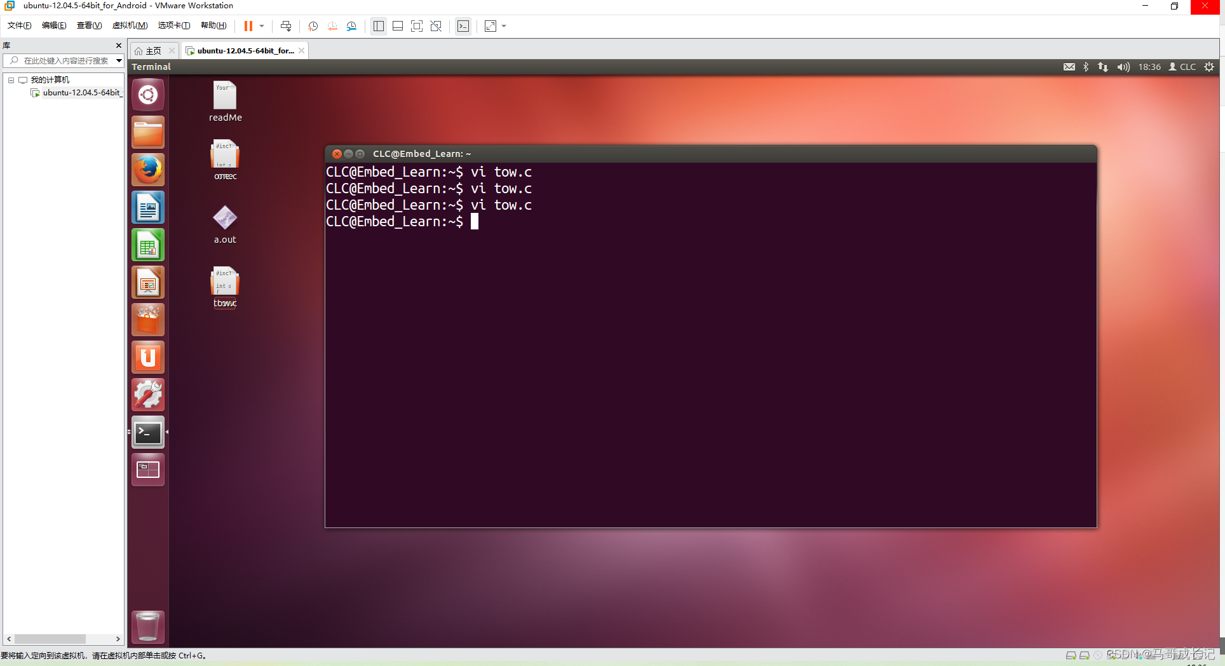Open System Settings wrench launcher icon
Viewport: 1225px width, 666px height.
click(x=148, y=395)
